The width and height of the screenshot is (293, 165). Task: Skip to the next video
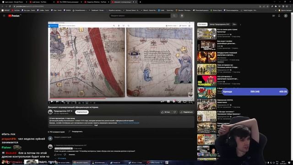57,101
